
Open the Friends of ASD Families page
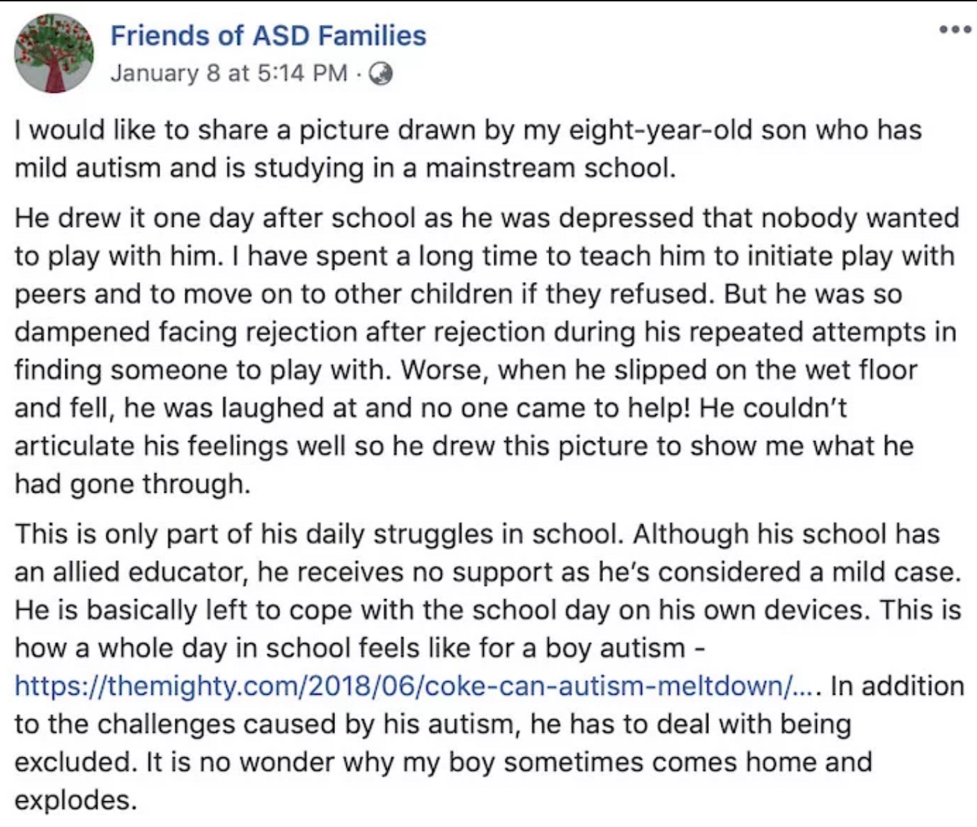pos(268,36)
